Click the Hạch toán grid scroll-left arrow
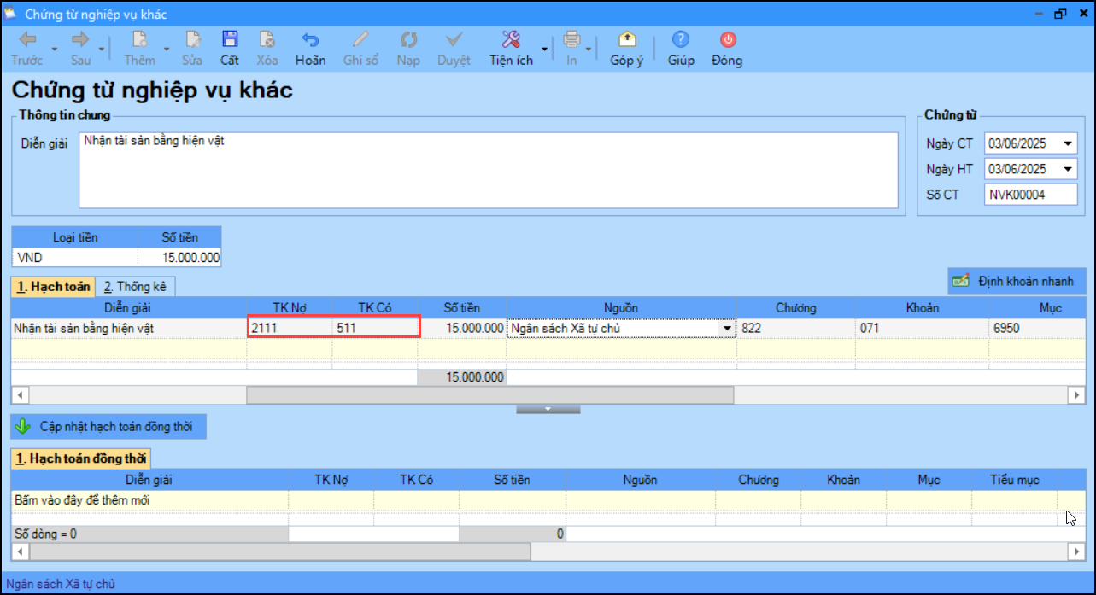The width and height of the screenshot is (1096, 595). (19, 395)
